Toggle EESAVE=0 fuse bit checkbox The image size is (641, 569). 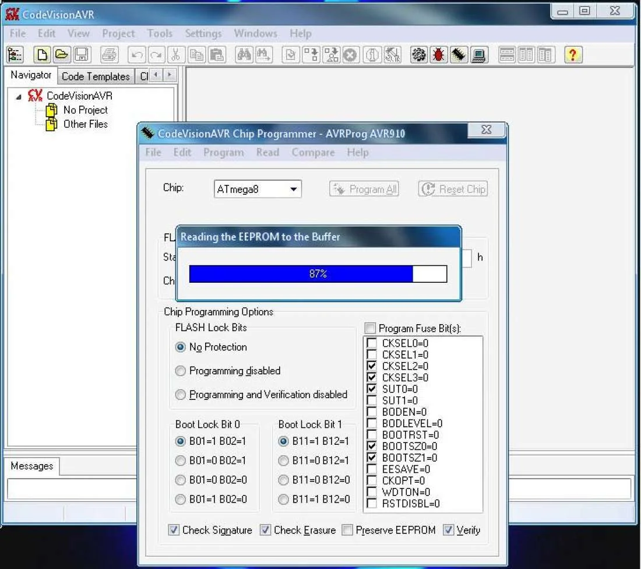[372, 469]
